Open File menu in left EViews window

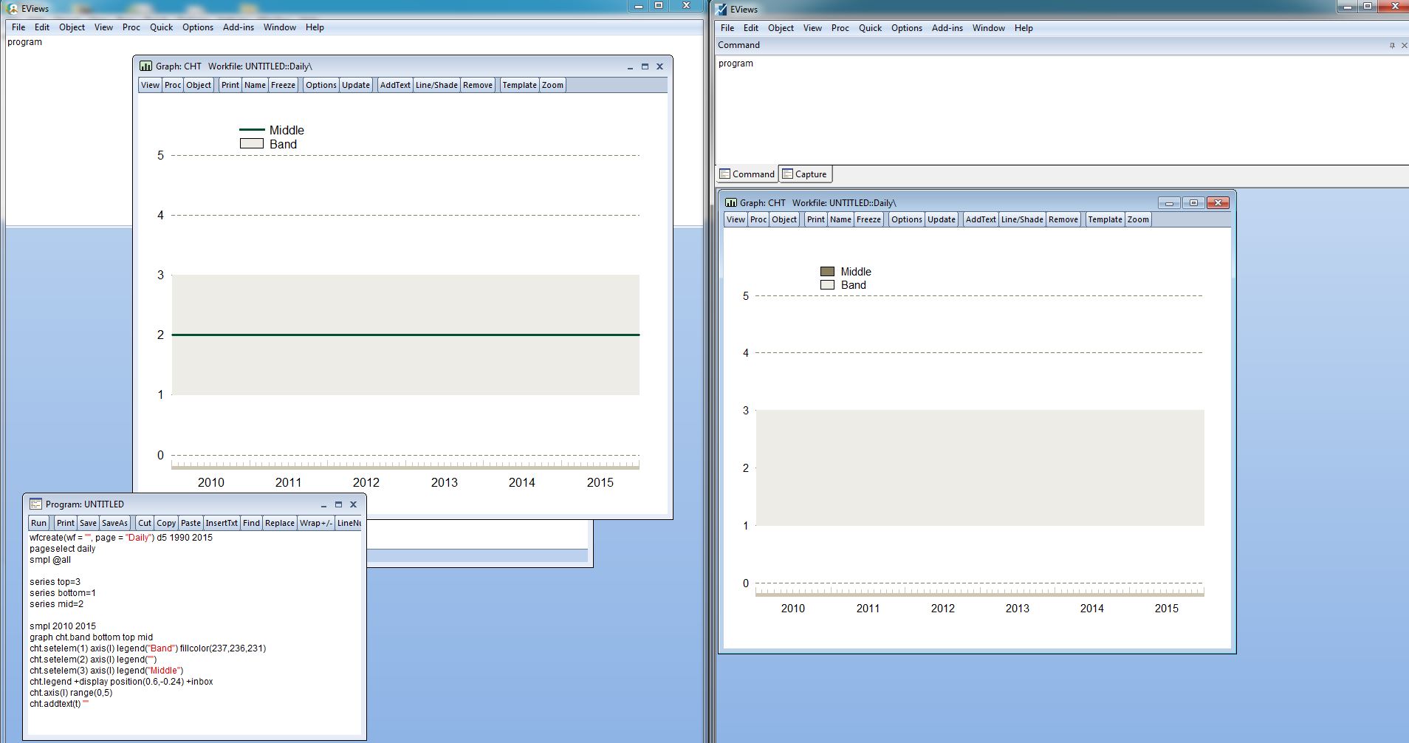click(x=18, y=27)
